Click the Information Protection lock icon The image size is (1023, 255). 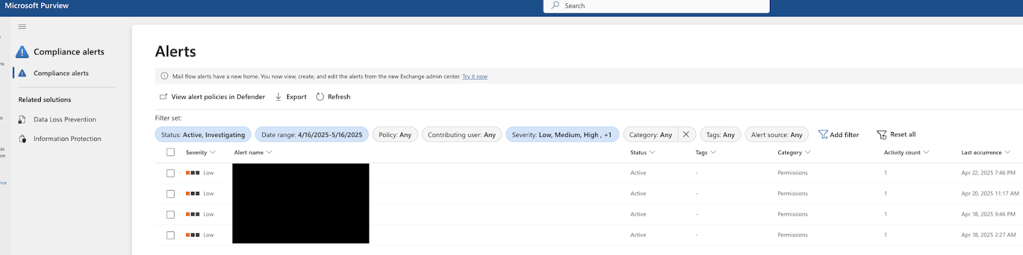22,139
